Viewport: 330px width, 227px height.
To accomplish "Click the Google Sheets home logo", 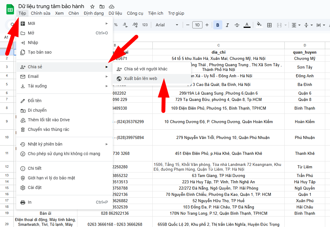I will pyautogui.click(x=10, y=10).
